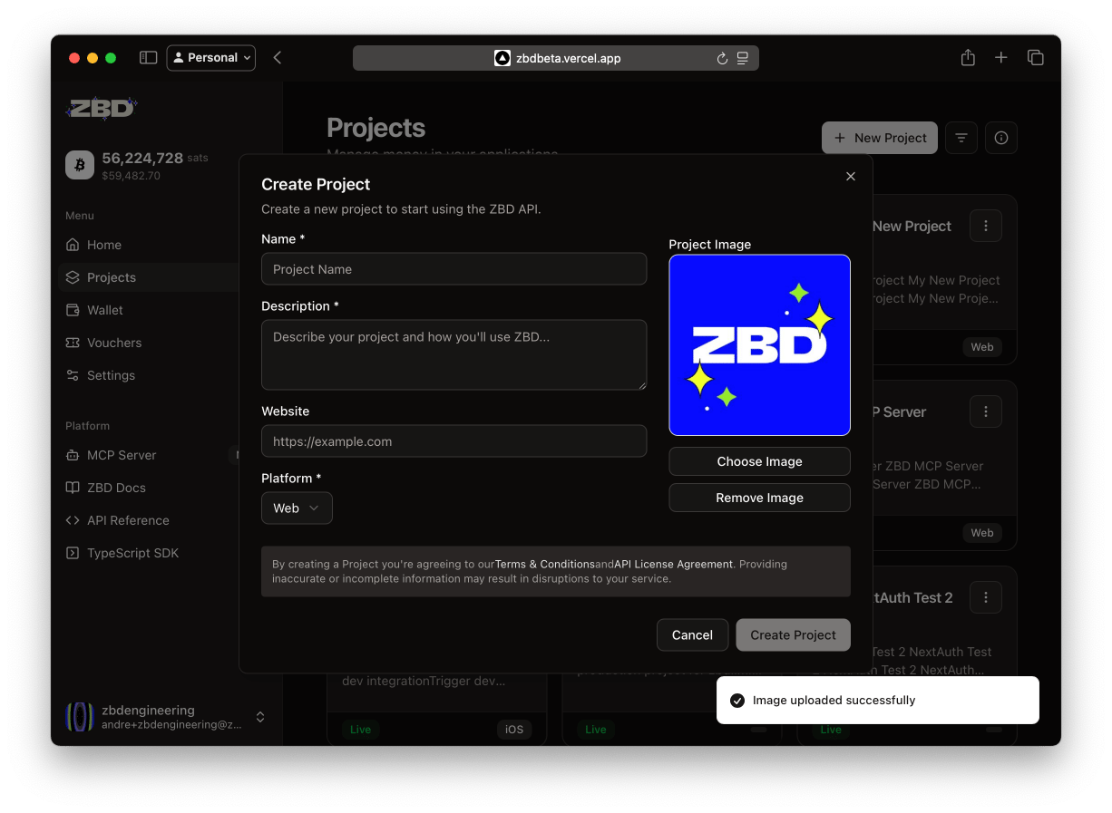The image size is (1112, 813).
Task: Expand the zbdengineering account switcher
Action: [260, 717]
